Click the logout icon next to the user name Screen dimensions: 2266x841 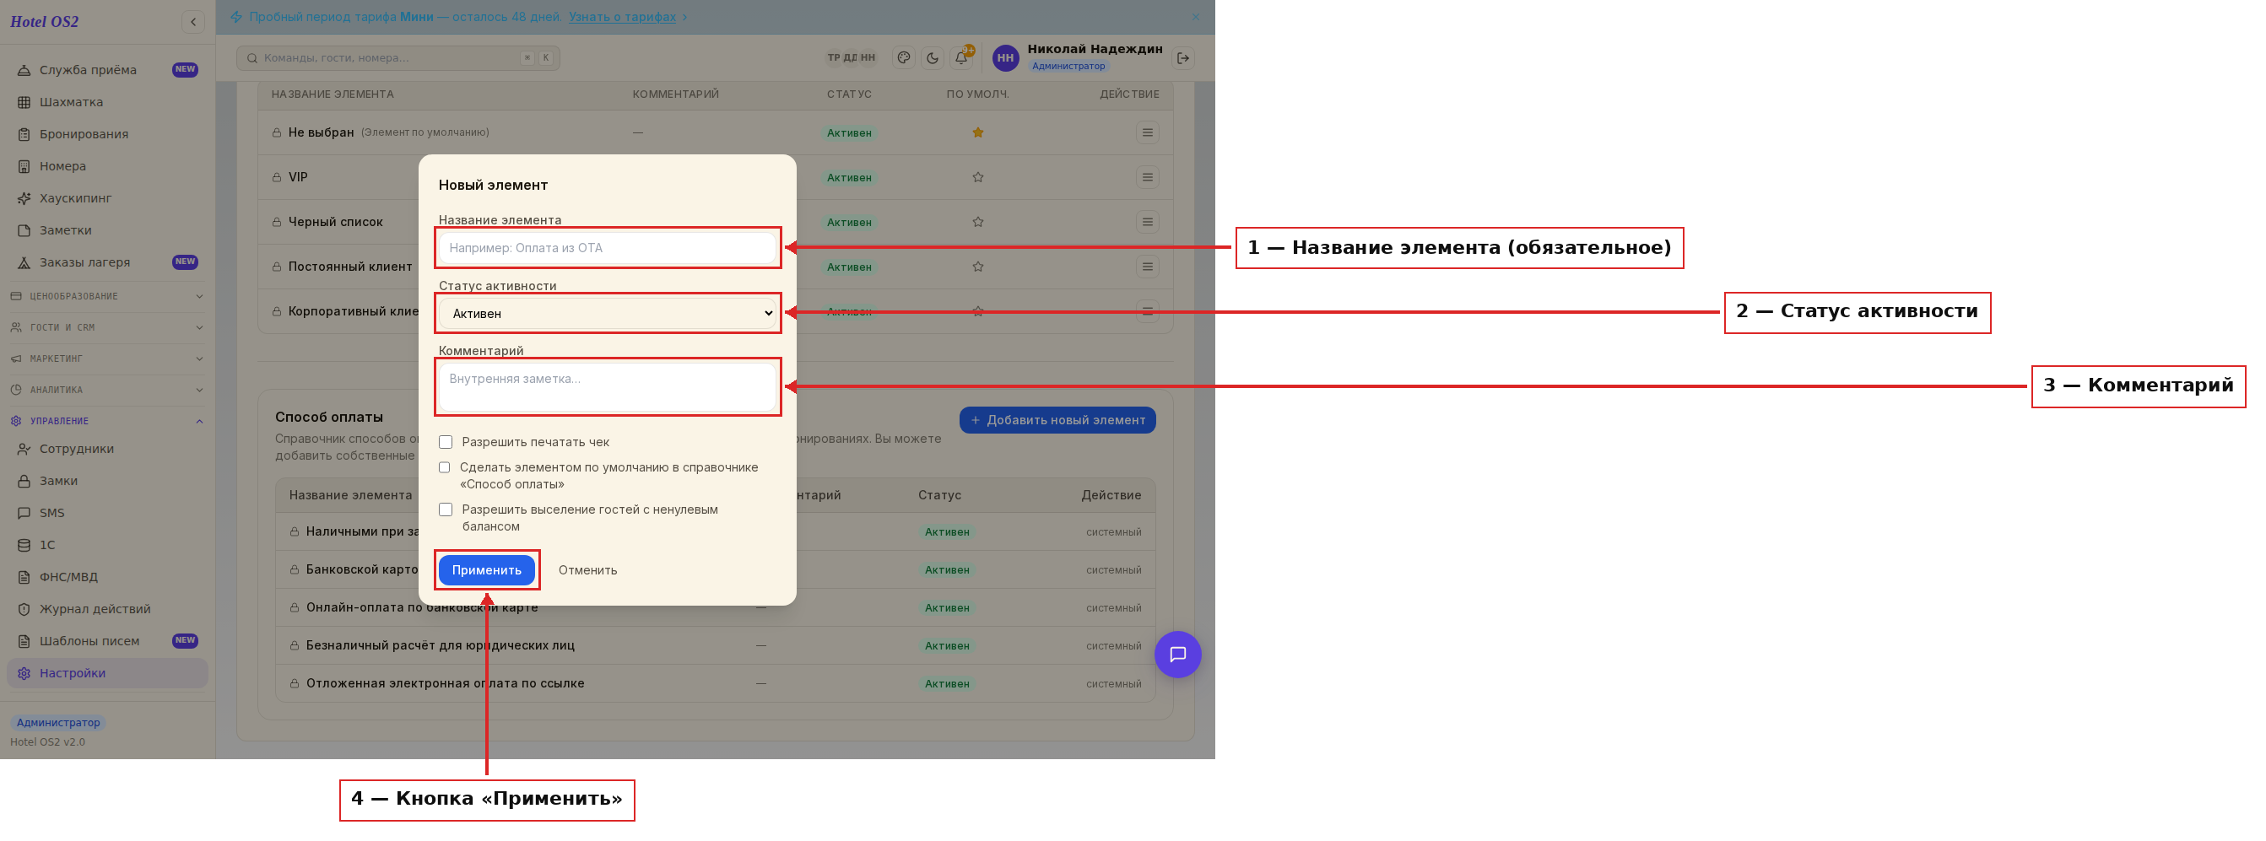click(1183, 58)
